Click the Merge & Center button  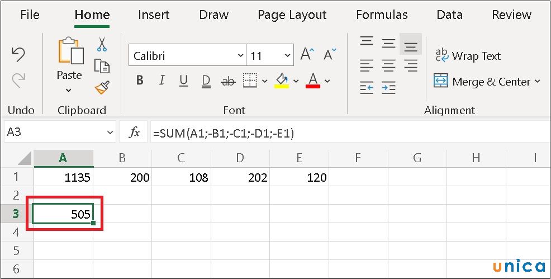pos(483,82)
